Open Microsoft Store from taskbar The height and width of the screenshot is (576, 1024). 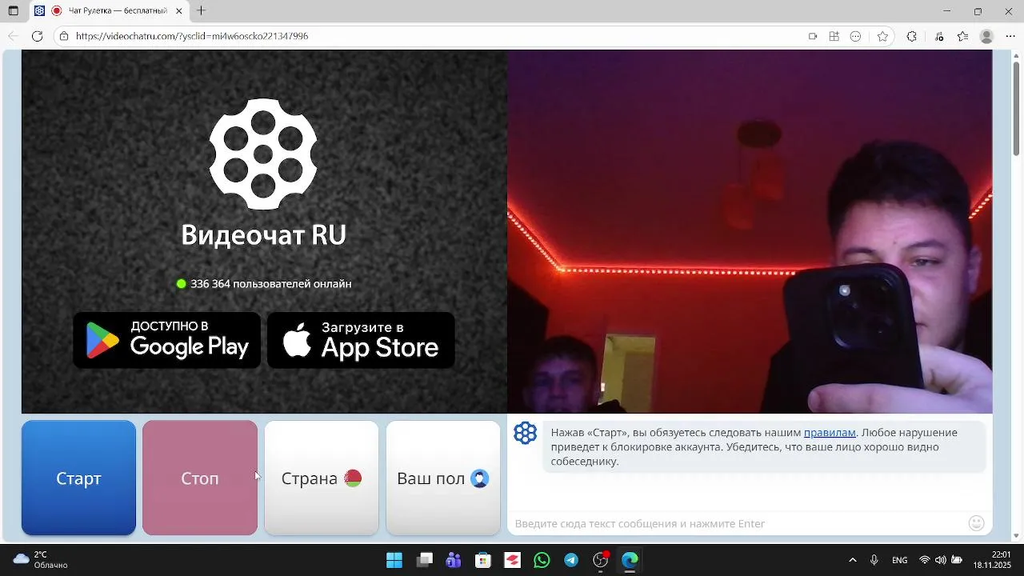tap(483, 560)
